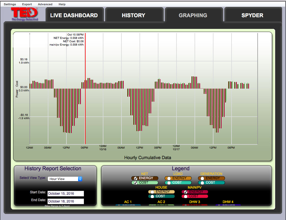
Task: Click the 'NET Energy: 0.558 kWh' readout
Action: tap(69, 38)
